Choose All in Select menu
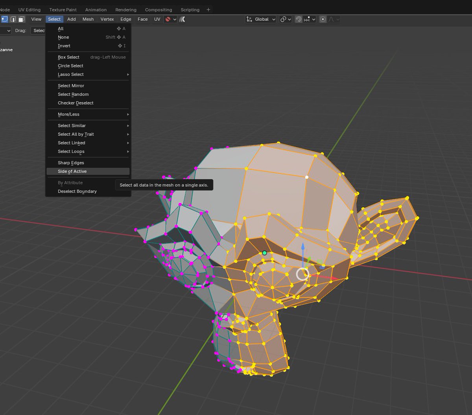Screen dimensions: 472x415 click(88, 29)
